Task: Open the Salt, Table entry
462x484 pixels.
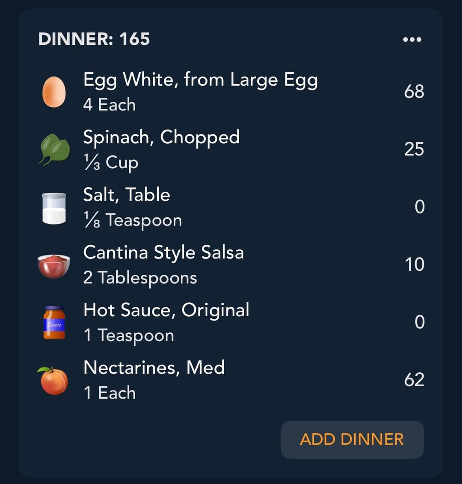Action: pyautogui.click(x=231, y=208)
